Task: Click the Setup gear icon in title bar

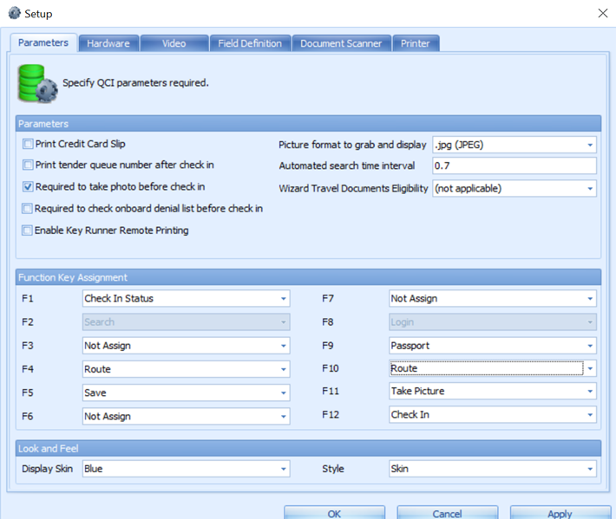Action: click(14, 13)
